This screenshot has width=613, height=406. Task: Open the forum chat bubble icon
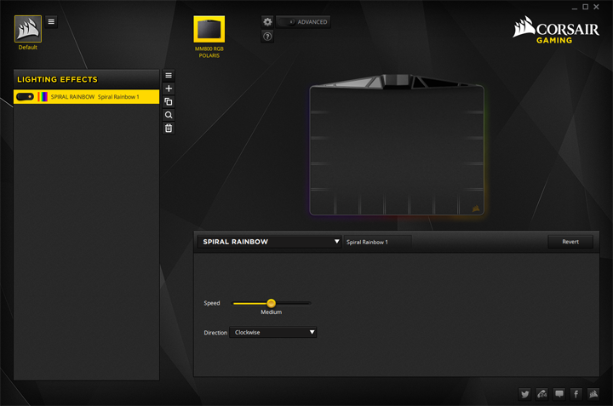point(559,394)
